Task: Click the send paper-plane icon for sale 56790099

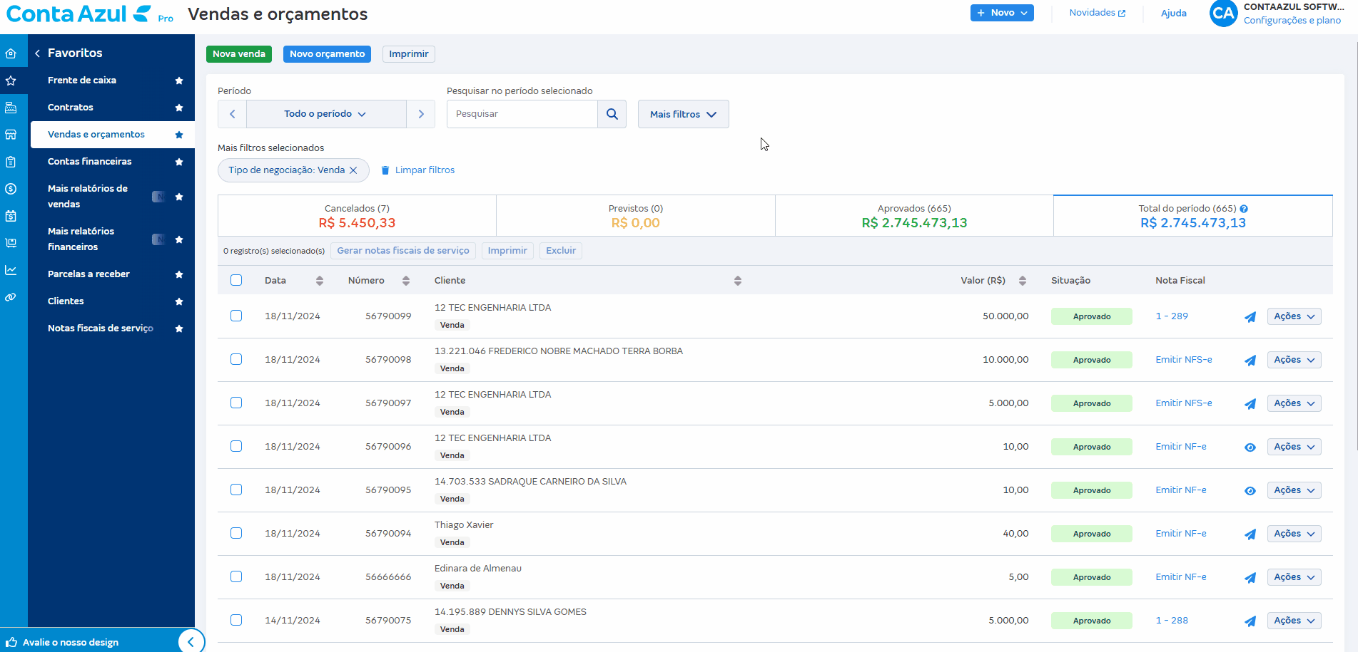Action: [x=1250, y=317]
